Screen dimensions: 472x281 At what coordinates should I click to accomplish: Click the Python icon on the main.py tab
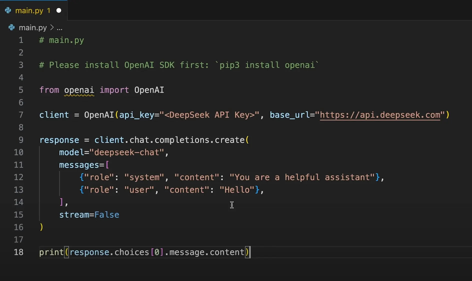[8, 10]
